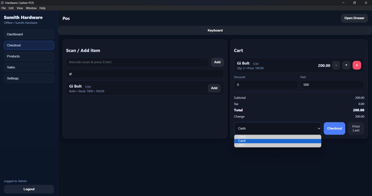Open the Window menu
The image size is (372, 196).
click(31, 8)
